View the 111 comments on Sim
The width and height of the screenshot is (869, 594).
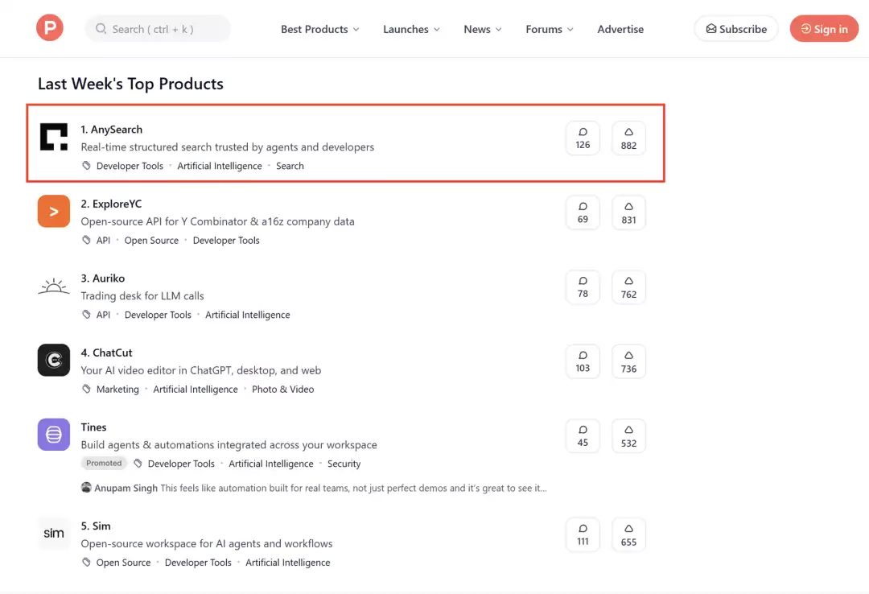coord(583,534)
